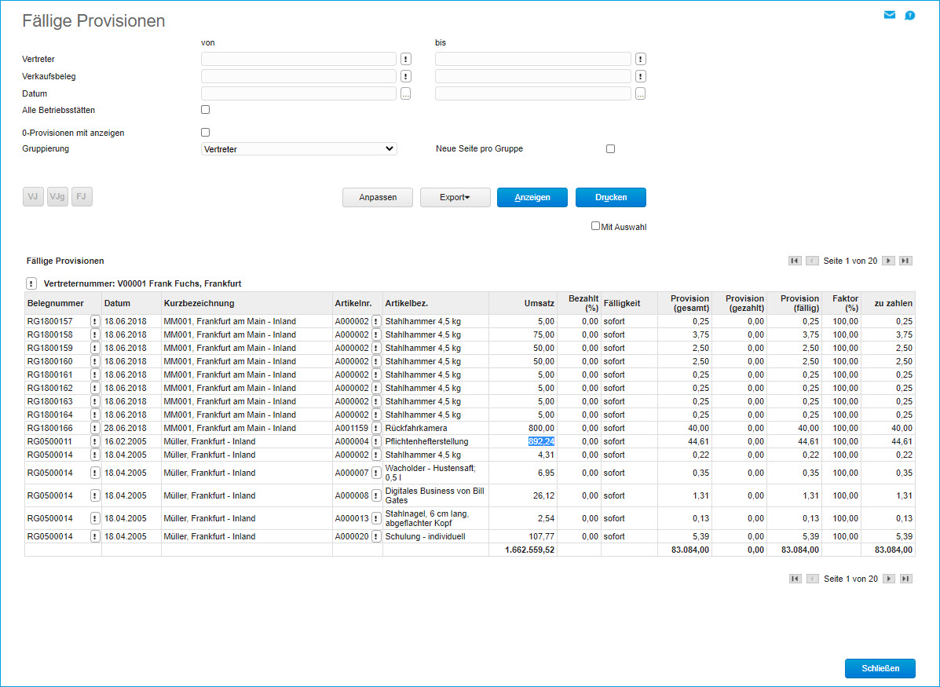Click the Anzeigen button

(532, 197)
